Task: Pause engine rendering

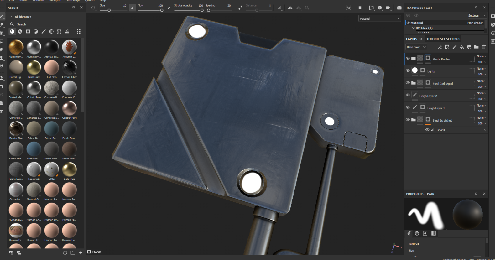Action: click(x=360, y=8)
